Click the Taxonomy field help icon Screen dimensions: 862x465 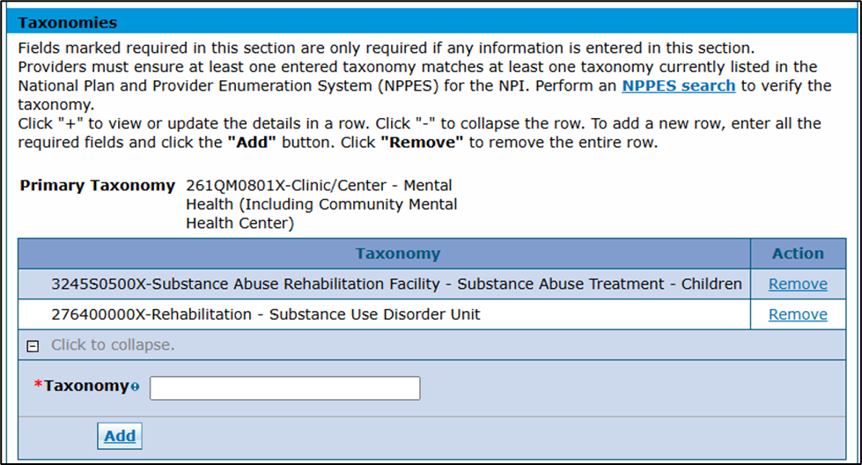tap(135, 387)
